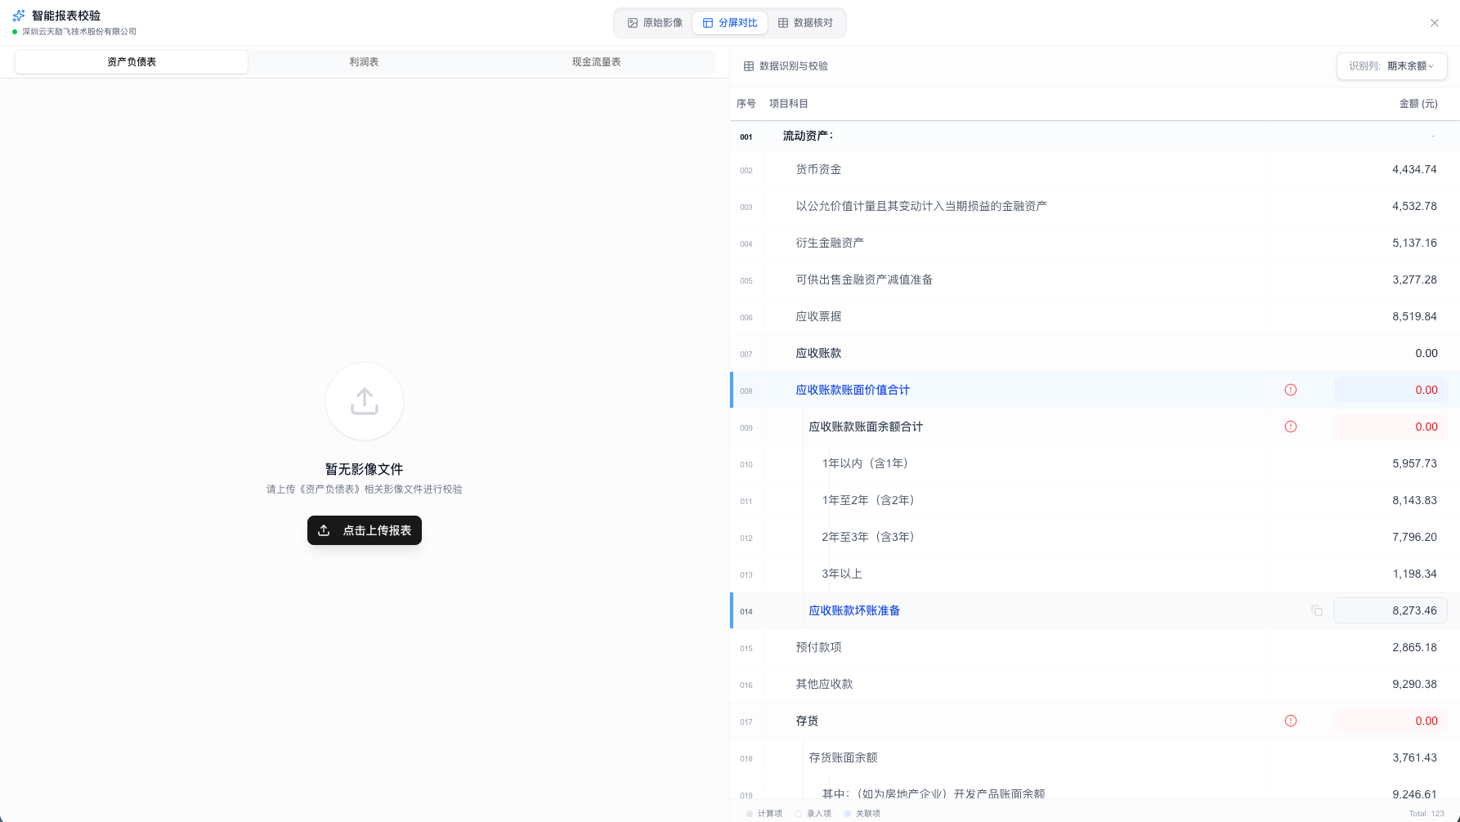Click the warning icon beside 应收账款账面余额合计
The width and height of the screenshot is (1460, 822).
coord(1291,427)
